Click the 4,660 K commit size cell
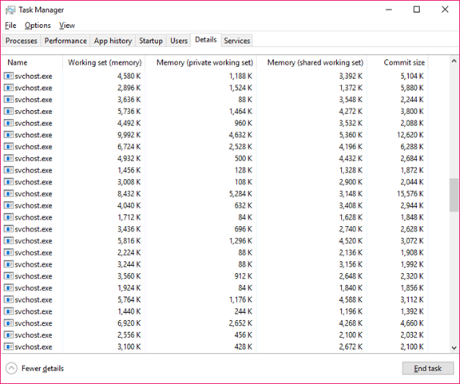 point(412,323)
